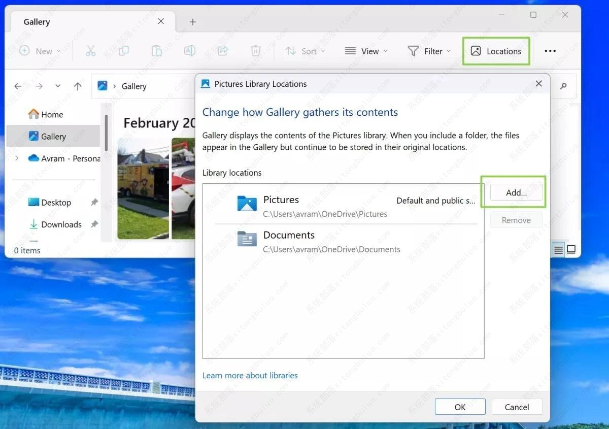Open the View dropdown menu
The width and height of the screenshot is (609, 429).
point(366,51)
